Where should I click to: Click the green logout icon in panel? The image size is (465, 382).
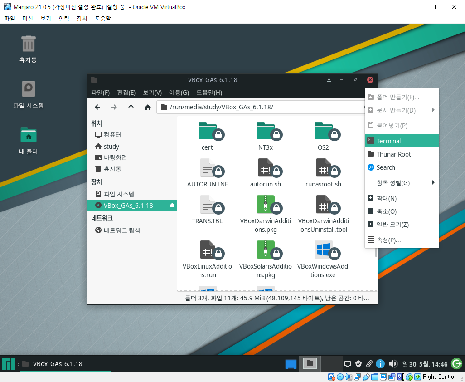point(457,363)
